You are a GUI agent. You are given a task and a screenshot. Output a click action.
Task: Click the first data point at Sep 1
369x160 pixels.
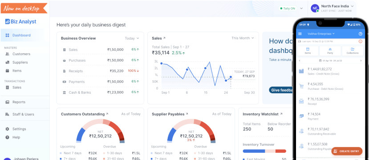[x=162, y=64]
